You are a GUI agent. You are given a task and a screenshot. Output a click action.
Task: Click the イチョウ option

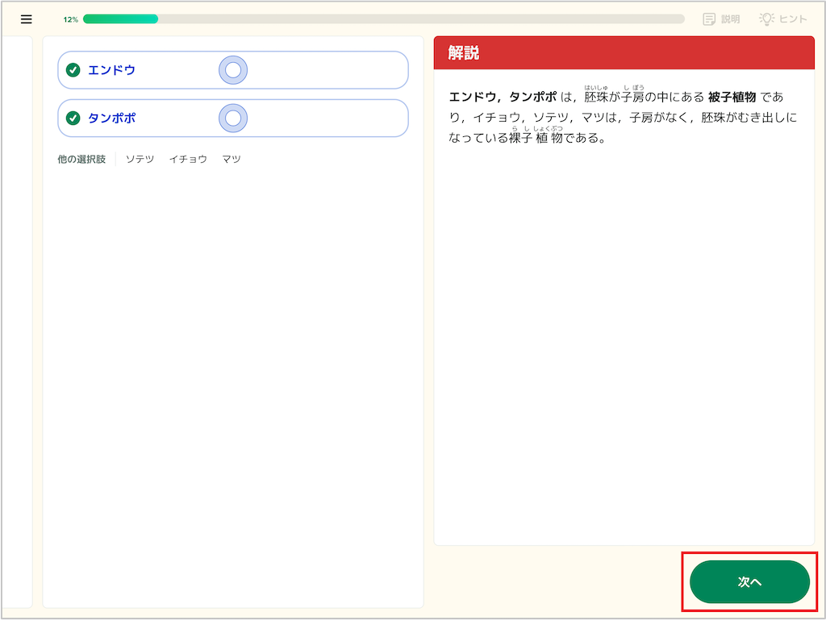click(x=188, y=159)
